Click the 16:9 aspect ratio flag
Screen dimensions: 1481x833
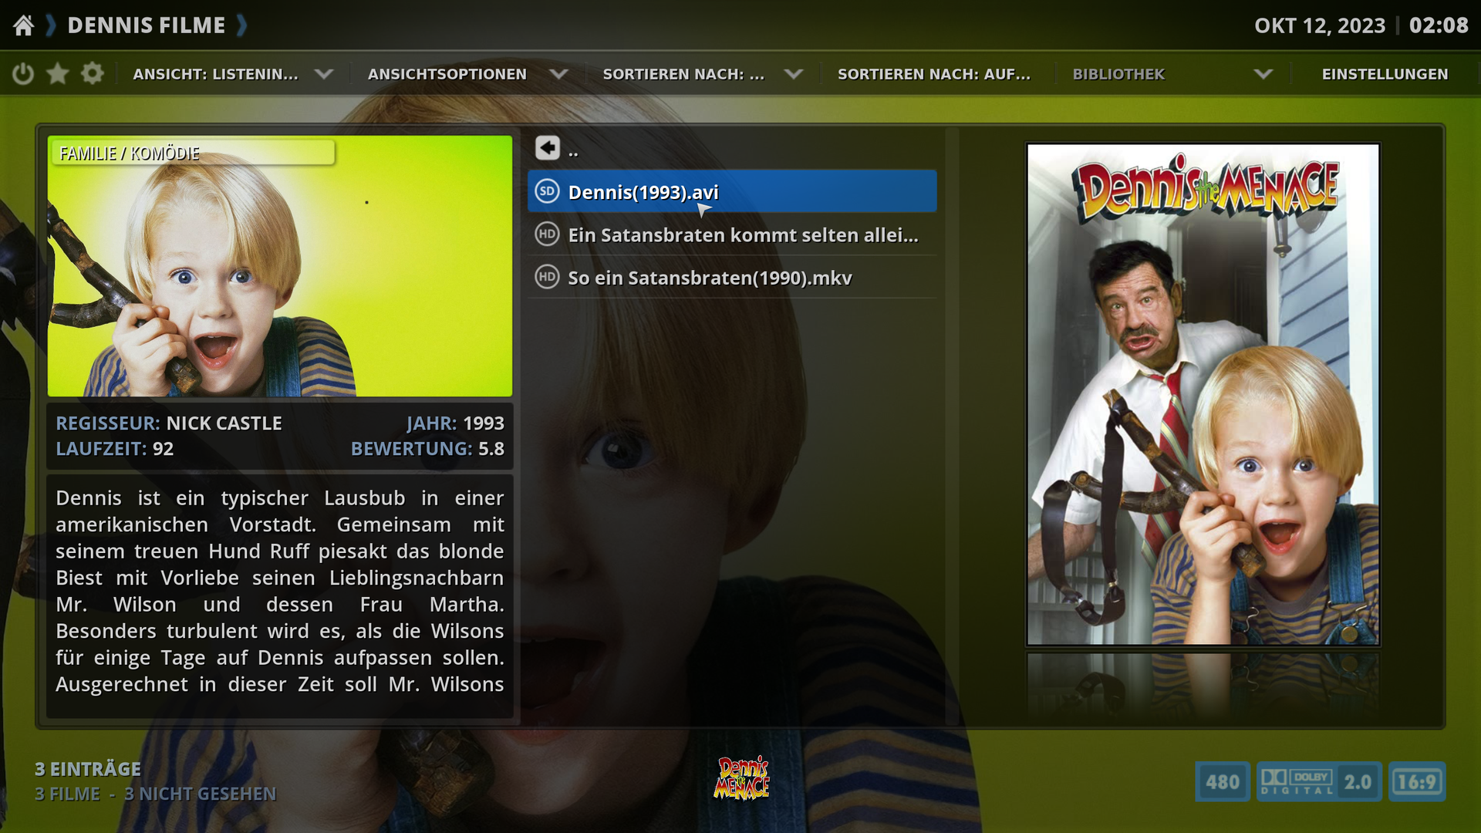click(1417, 782)
